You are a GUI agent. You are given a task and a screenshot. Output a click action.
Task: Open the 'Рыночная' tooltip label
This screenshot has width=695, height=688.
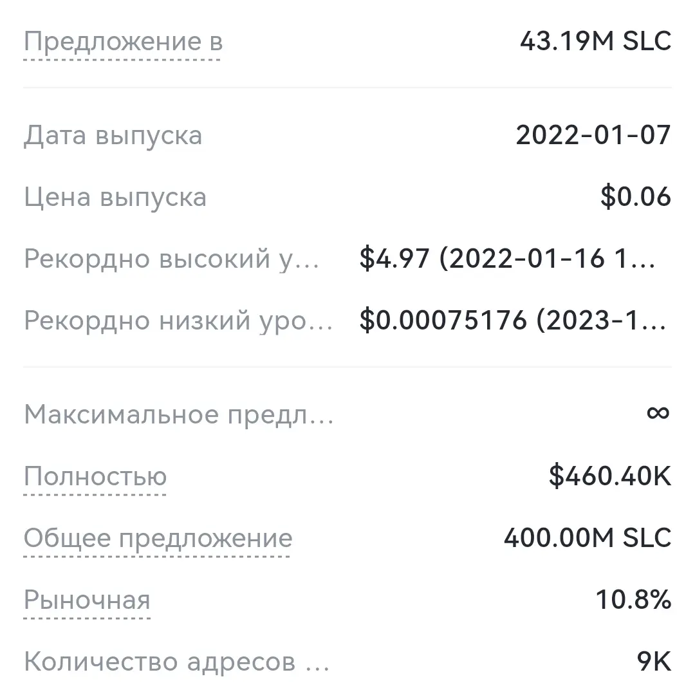click(x=88, y=600)
